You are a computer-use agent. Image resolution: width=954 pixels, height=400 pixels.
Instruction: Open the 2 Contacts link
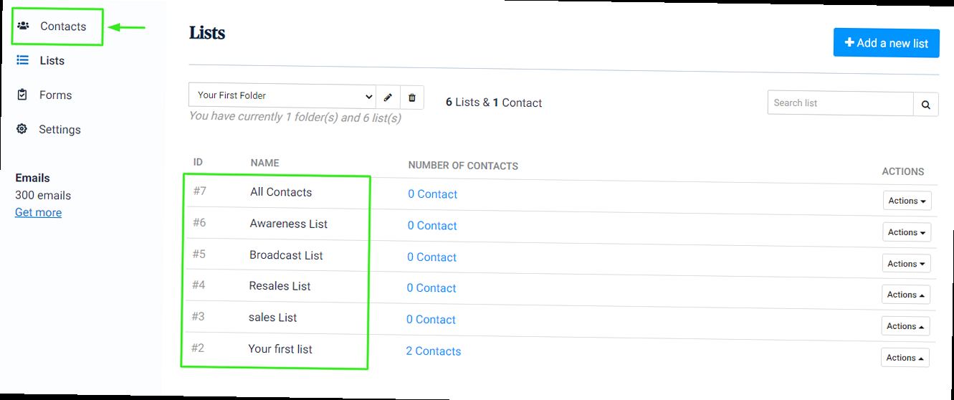coord(433,351)
